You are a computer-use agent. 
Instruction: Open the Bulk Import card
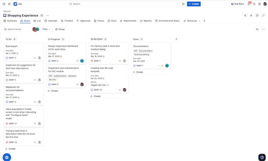24,52
